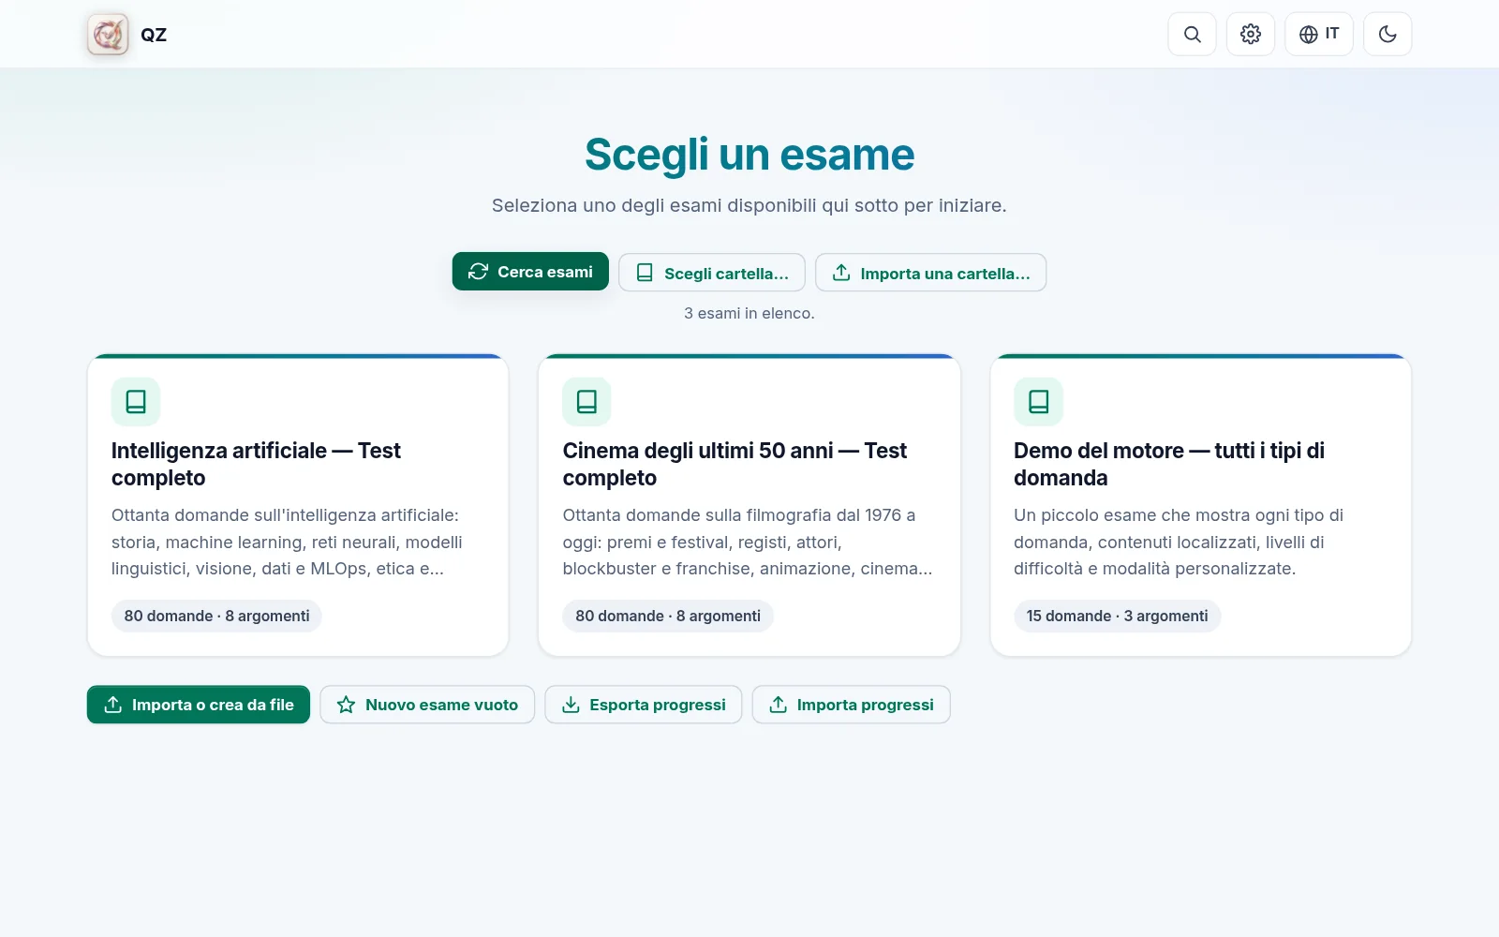Click Esporta progressi button

click(644, 705)
